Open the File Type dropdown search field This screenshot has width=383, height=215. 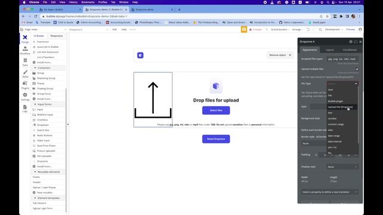[x=342, y=84]
